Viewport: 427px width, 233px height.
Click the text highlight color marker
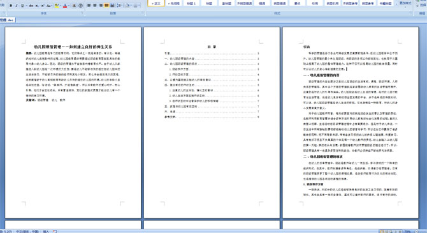[x=57, y=6]
